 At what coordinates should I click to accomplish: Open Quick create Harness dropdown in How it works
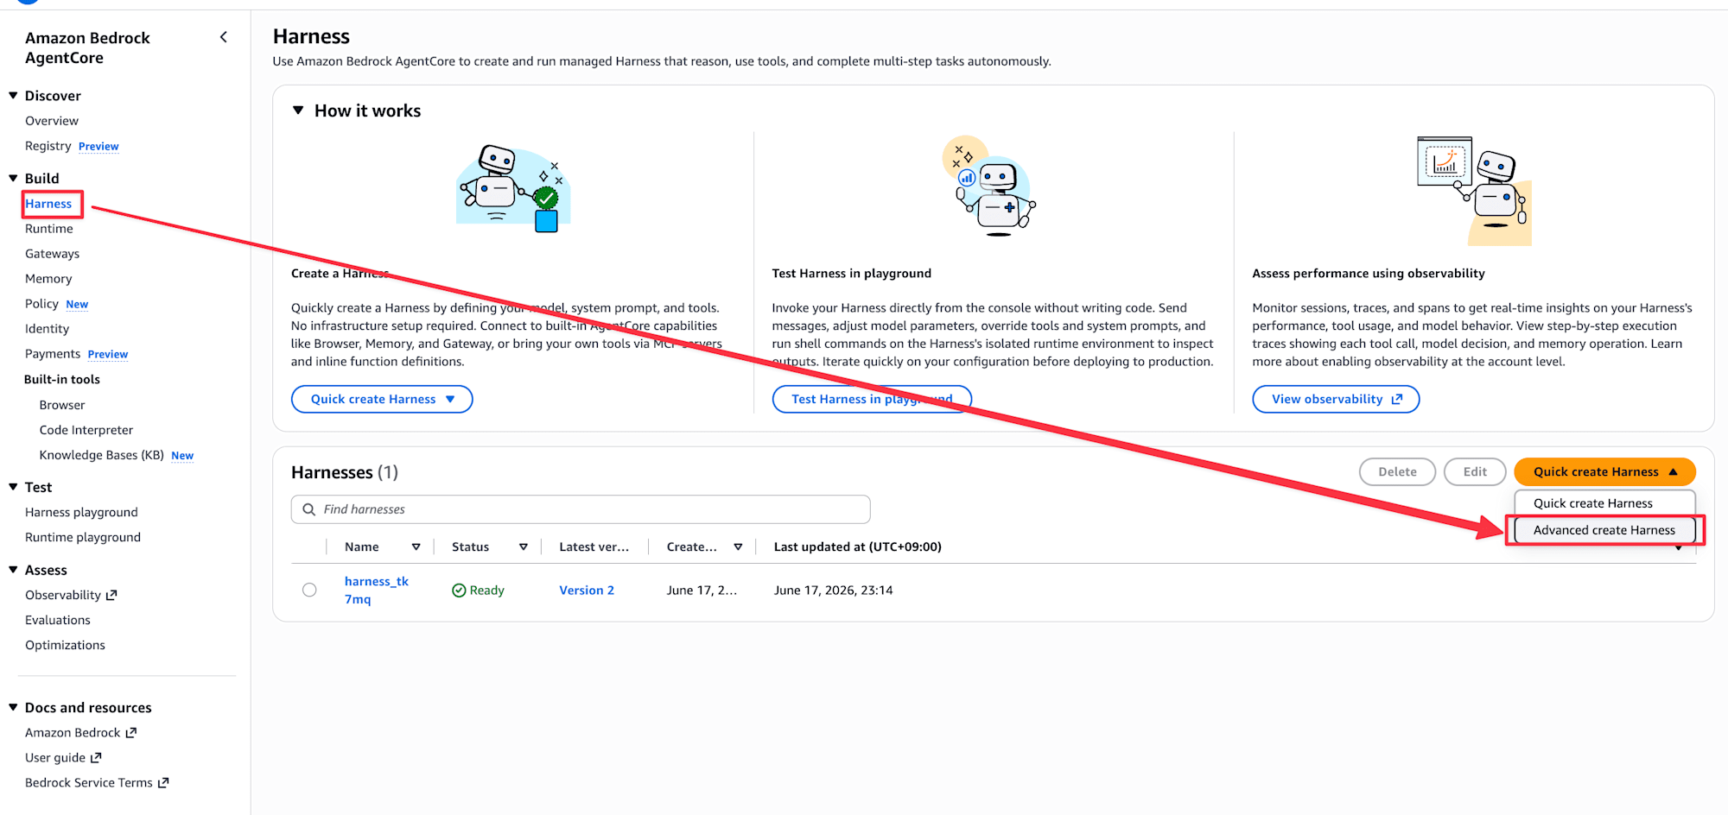pyautogui.click(x=382, y=399)
